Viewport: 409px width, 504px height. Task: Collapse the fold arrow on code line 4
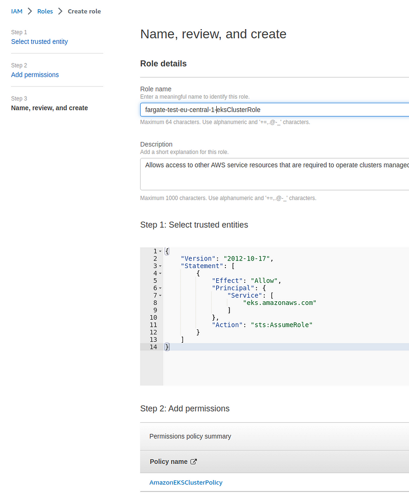tap(160, 274)
